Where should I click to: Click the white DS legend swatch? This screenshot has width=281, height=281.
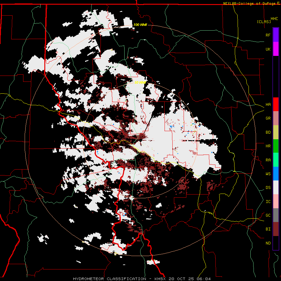click(x=276, y=187)
